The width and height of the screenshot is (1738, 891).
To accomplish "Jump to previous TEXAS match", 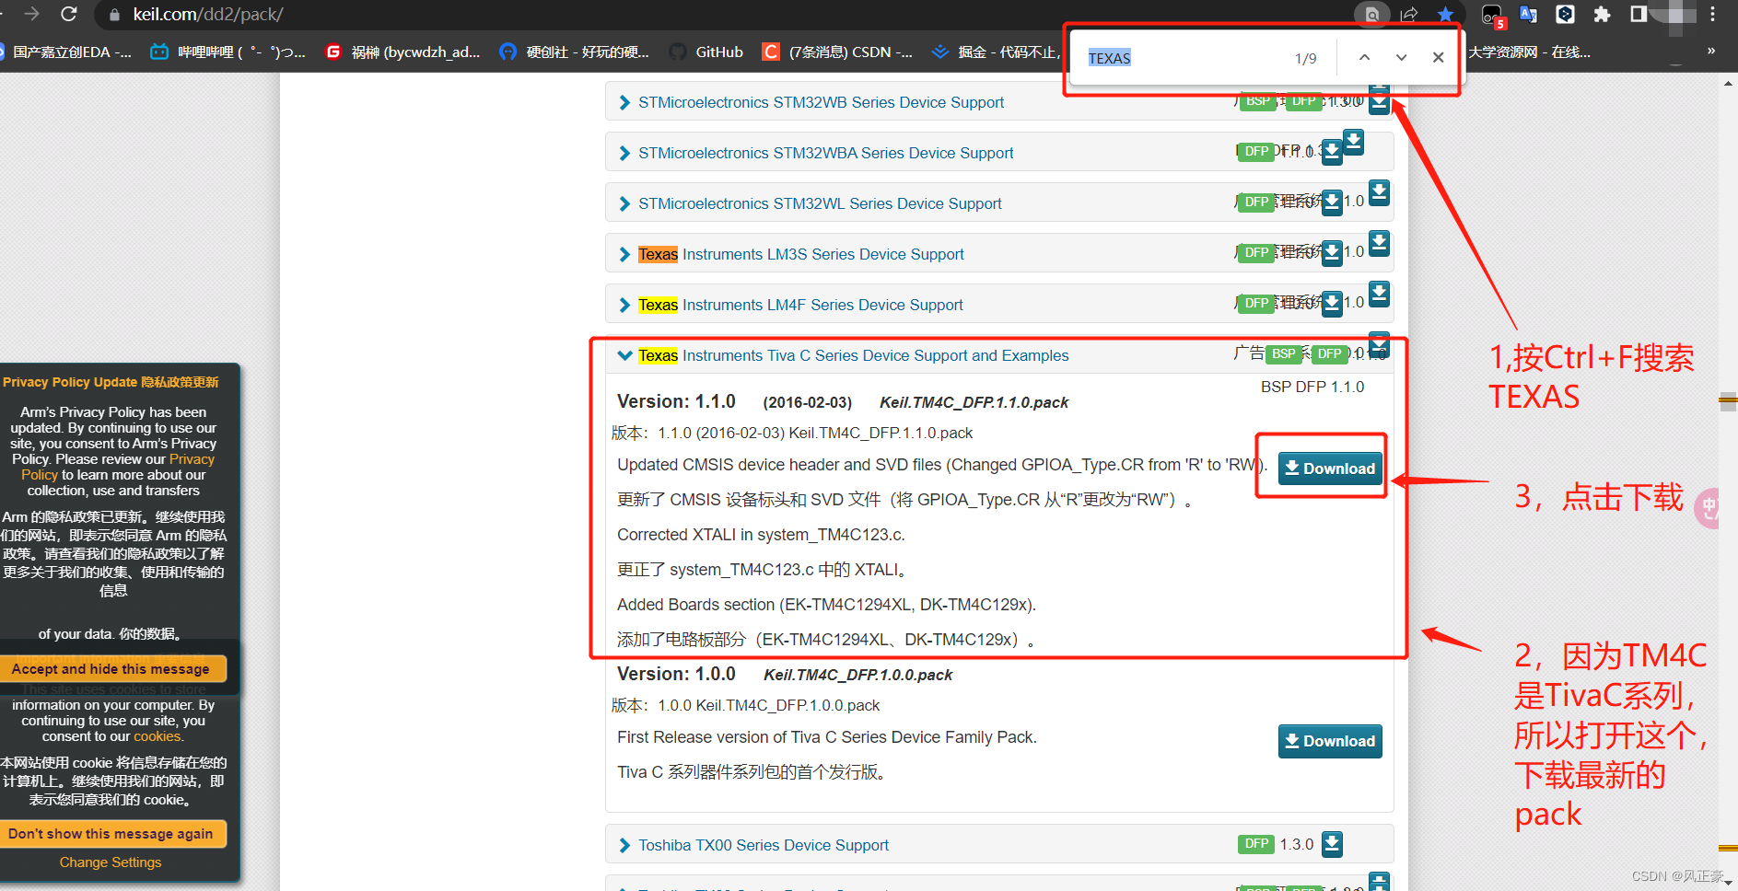I will coord(1364,57).
